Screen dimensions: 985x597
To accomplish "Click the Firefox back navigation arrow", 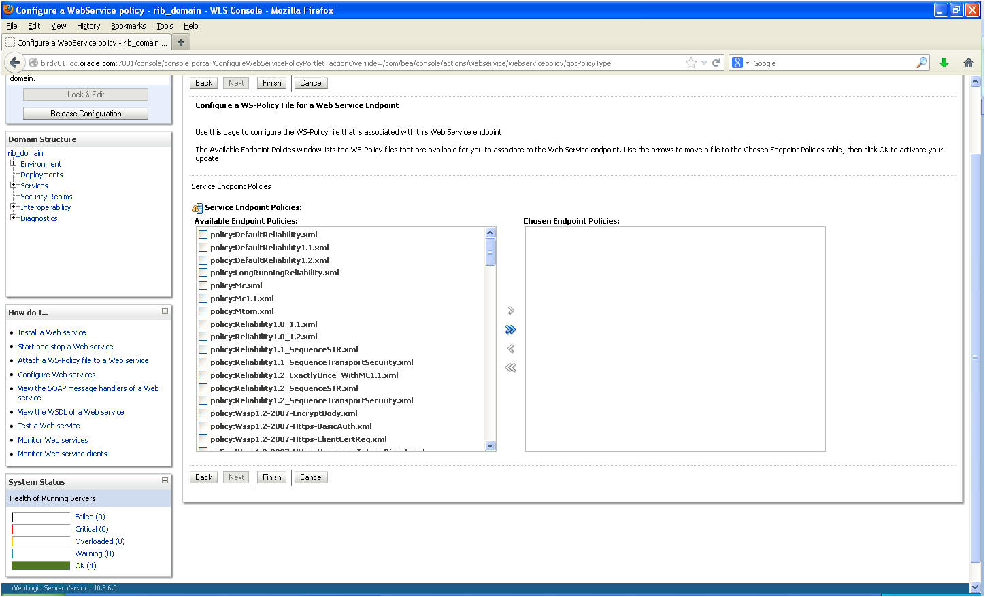I will tap(14, 63).
